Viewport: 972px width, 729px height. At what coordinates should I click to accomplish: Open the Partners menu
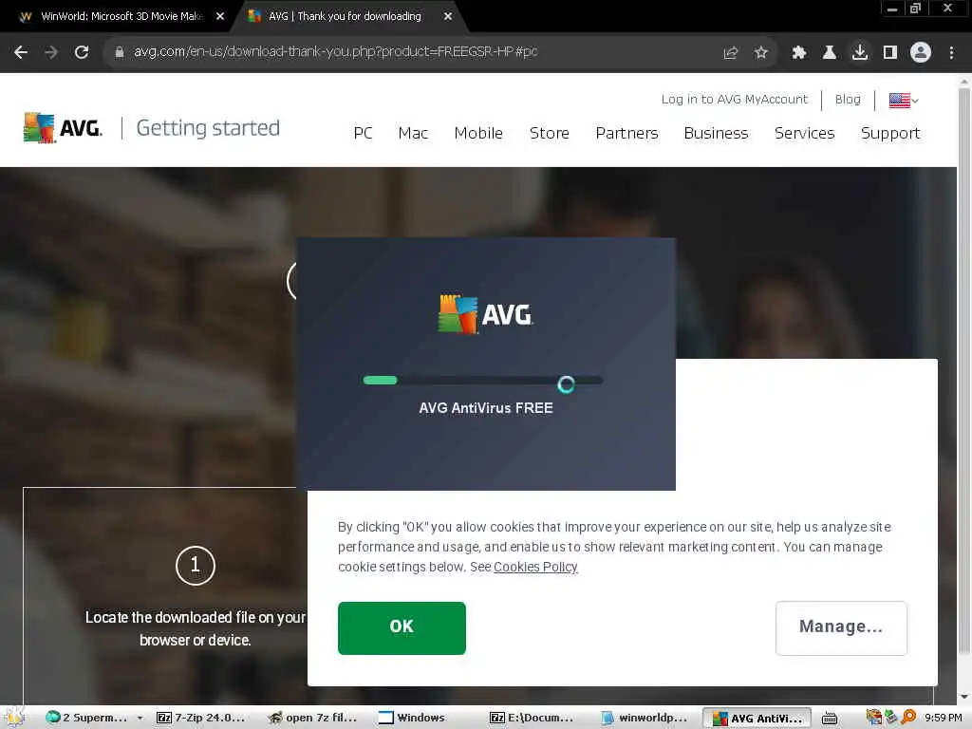click(626, 133)
